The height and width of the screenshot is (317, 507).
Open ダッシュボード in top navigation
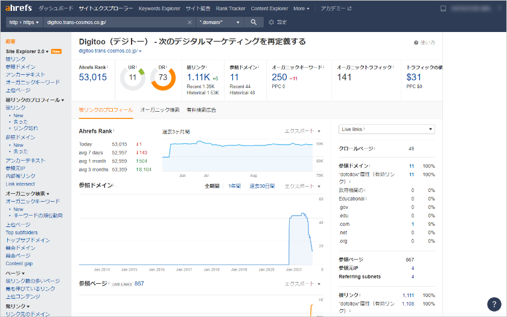pos(56,8)
